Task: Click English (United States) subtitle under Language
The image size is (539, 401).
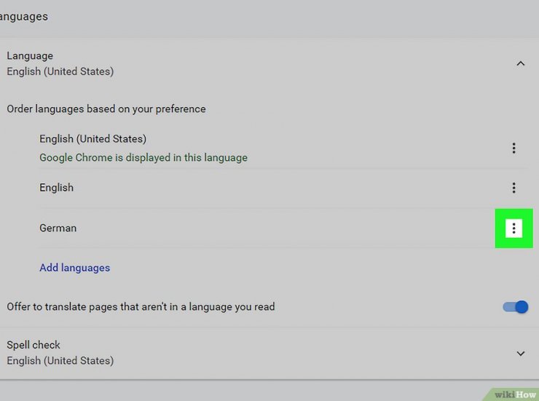Action: pyautogui.click(x=60, y=71)
